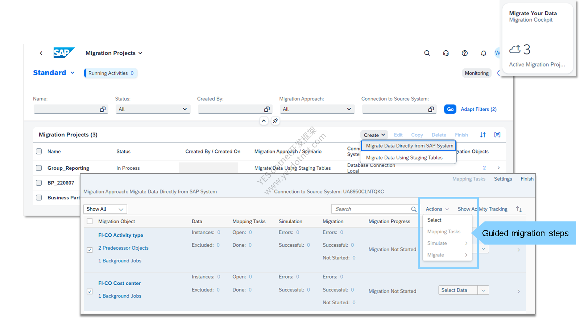Open value help icon of Name filter
Image resolution: width=580 pixels, height=318 pixels.
(x=103, y=109)
